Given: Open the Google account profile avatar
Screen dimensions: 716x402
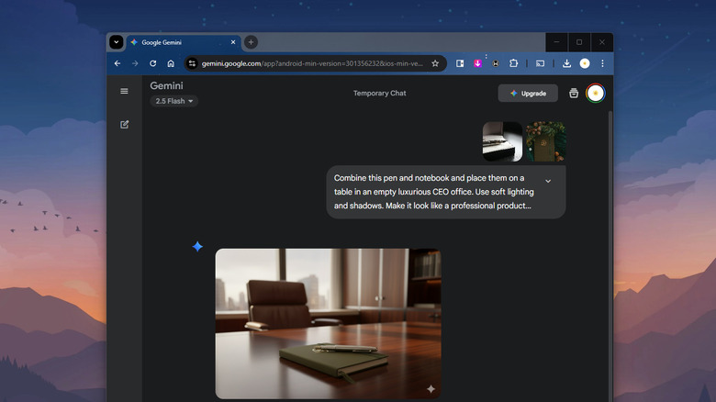Looking at the screenshot, I should (x=596, y=93).
